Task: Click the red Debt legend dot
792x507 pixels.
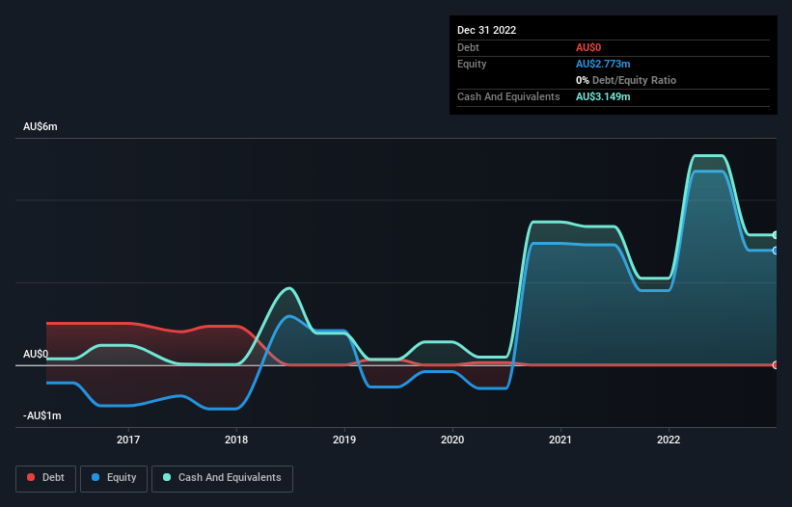Action: click(31, 477)
